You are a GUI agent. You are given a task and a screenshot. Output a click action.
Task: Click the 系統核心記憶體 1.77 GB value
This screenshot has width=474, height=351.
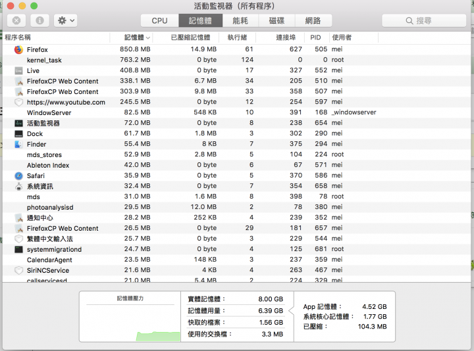(375, 317)
